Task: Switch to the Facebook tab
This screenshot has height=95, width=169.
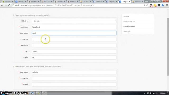Action: click(98, 2)
